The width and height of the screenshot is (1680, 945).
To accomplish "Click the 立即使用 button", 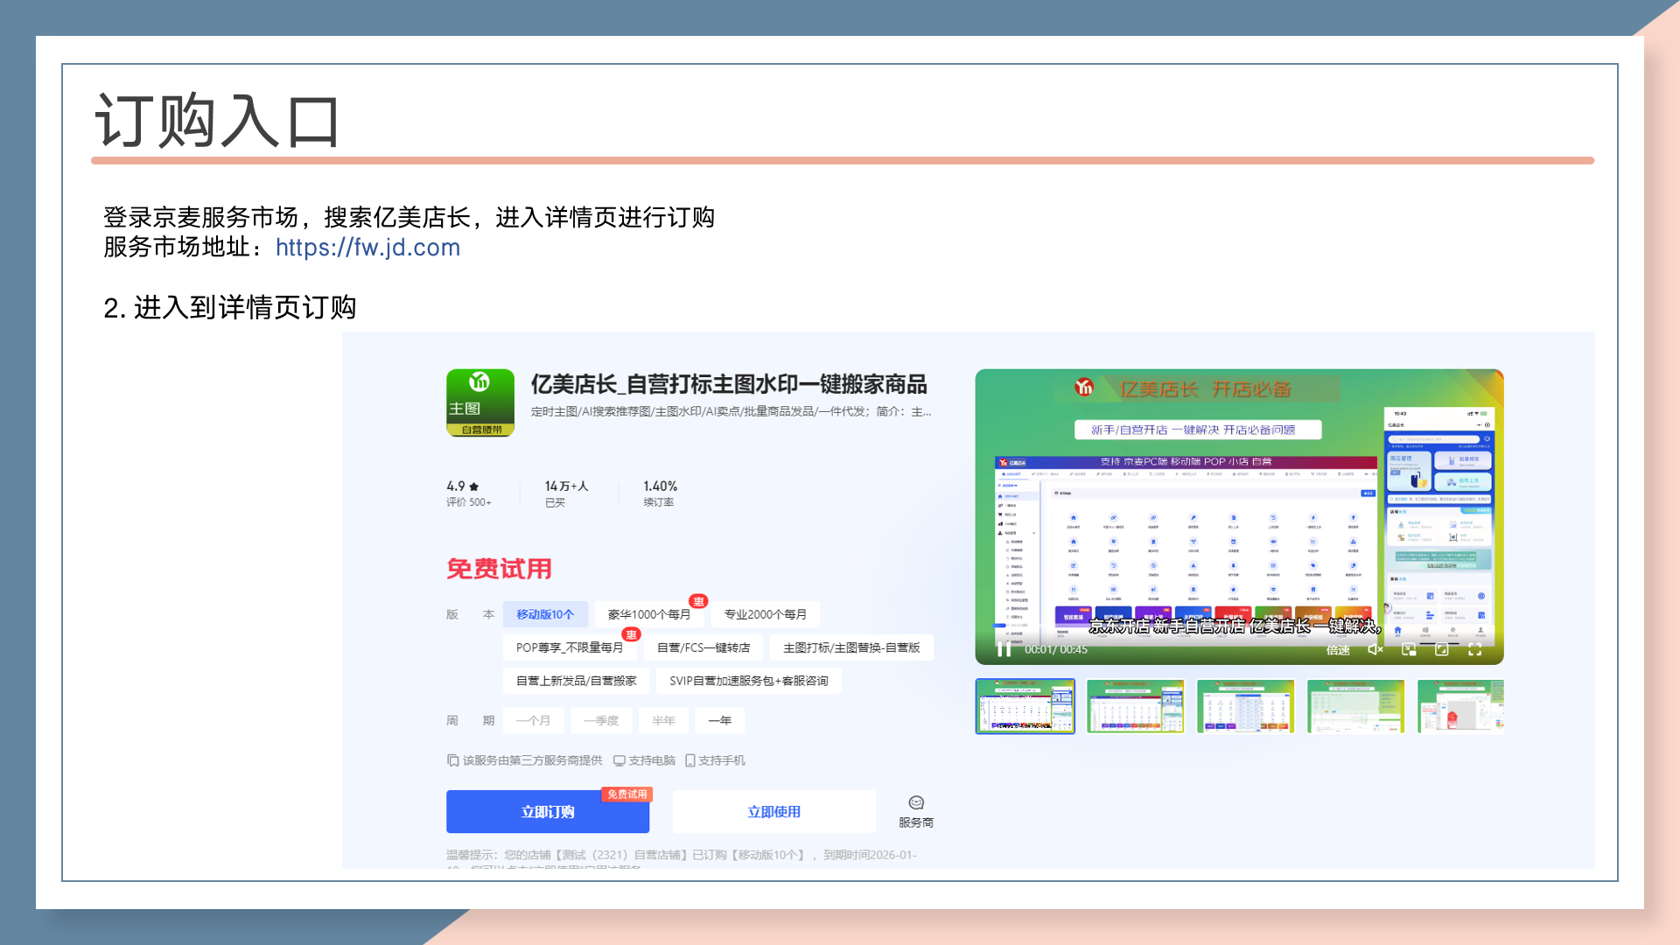I will tap(773, 812).
